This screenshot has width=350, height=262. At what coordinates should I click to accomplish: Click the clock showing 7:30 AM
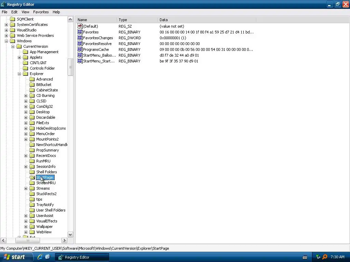click(337, 257)
